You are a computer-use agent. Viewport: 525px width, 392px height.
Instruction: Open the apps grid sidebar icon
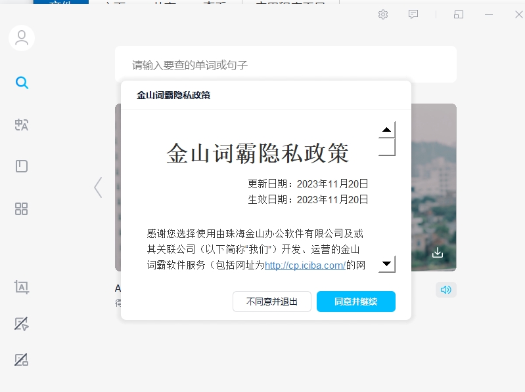click(22, 208)
